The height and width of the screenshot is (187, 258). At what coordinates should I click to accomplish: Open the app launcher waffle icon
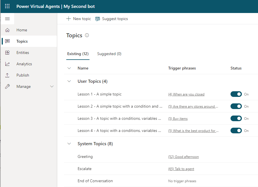click(7, 6)
